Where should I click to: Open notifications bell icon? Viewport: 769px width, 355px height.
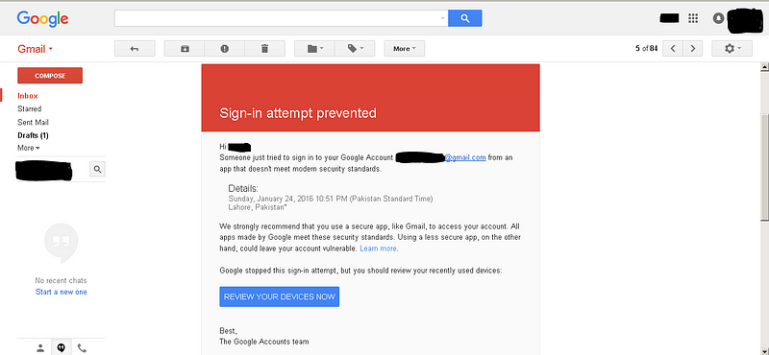(x=718, y=18)
